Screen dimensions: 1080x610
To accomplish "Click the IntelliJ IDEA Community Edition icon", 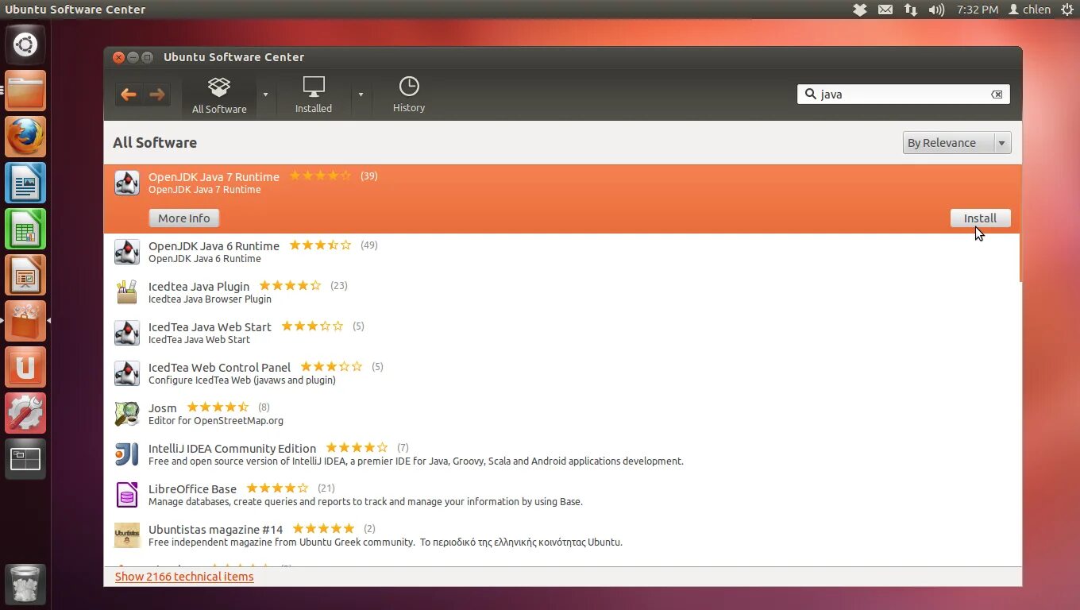I will click(127, 454).
